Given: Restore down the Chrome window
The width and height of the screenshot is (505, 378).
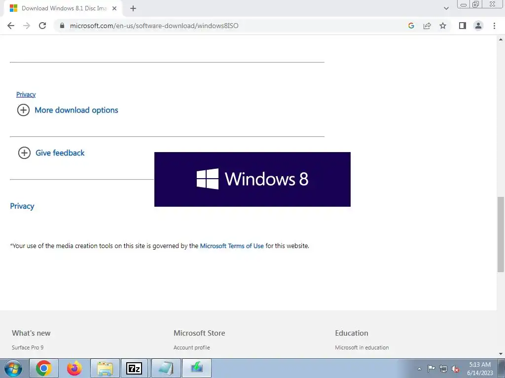Looking at the screenshot, I should tap(475, 4).
